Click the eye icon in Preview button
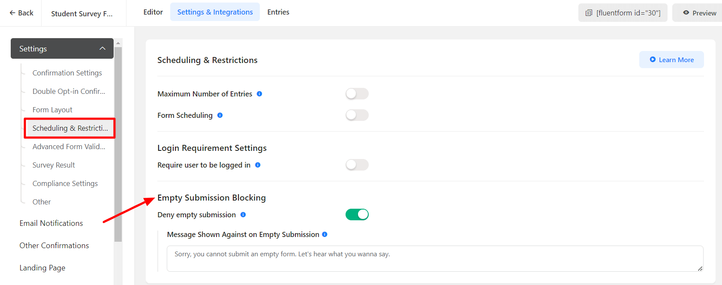This screenshot has height=285, width=722. pos(686,13)
